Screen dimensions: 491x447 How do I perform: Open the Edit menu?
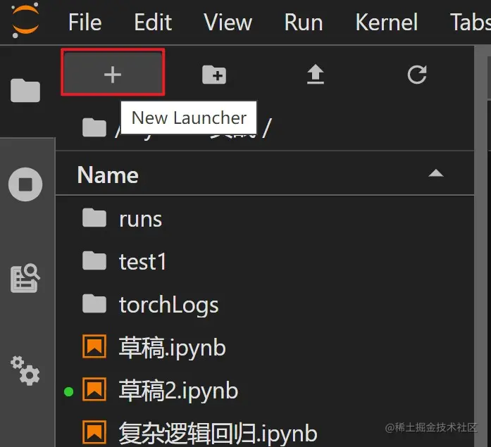[x=153, y=23]
